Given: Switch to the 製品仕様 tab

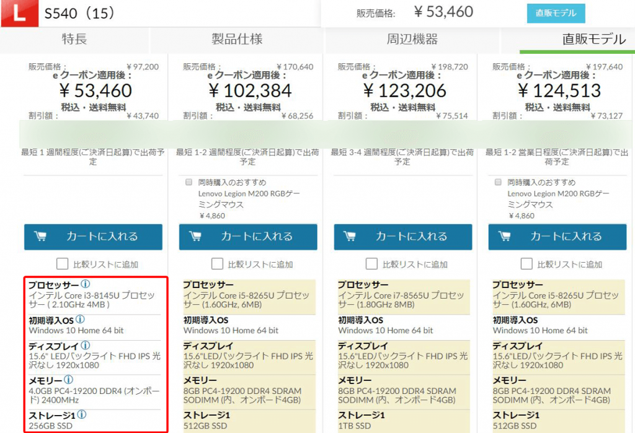Looking at the screenshot, I should (x=237, y=39).
